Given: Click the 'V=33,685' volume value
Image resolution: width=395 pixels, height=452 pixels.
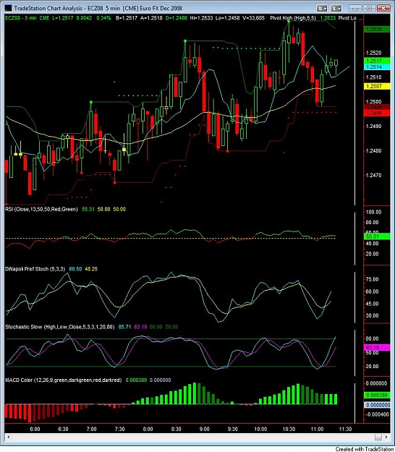Looking at the screenshot, I should coord(253,18).
